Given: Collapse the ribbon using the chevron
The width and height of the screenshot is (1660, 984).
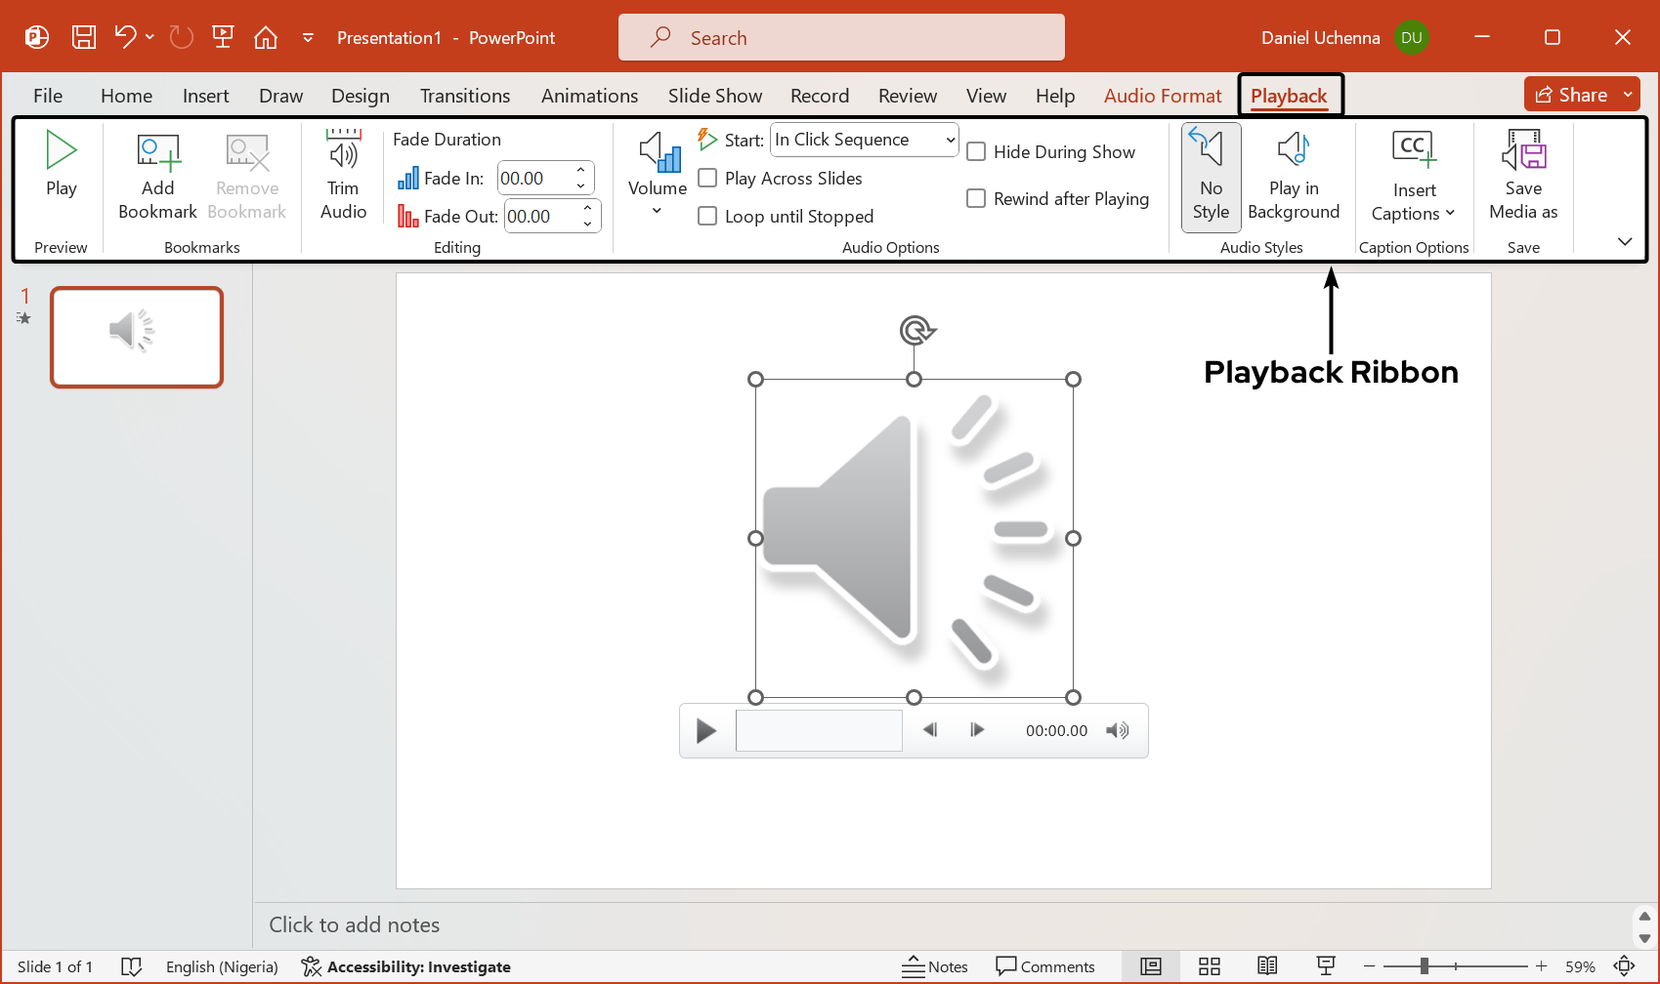Looking at the screenshot, I should tap(1624, 240).
